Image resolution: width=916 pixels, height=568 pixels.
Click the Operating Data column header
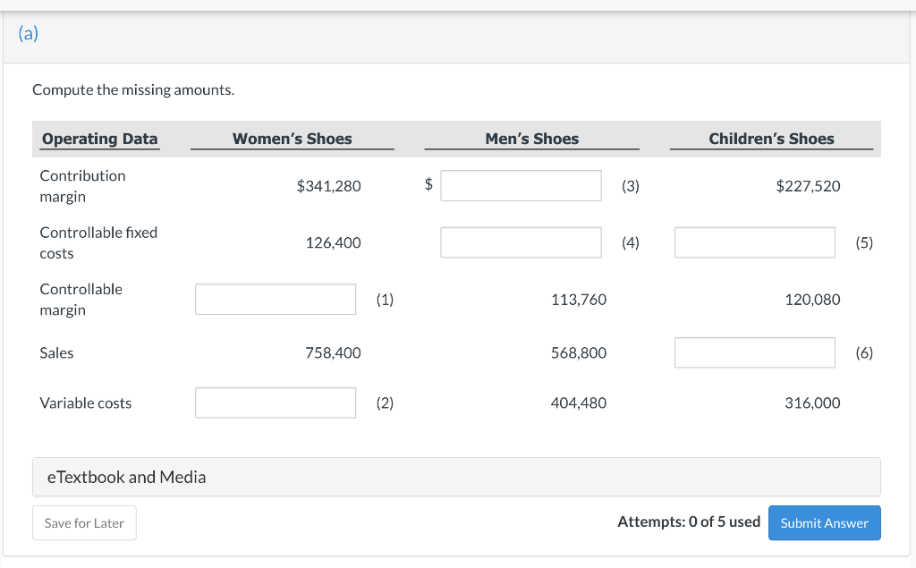[x=99, y=139]
